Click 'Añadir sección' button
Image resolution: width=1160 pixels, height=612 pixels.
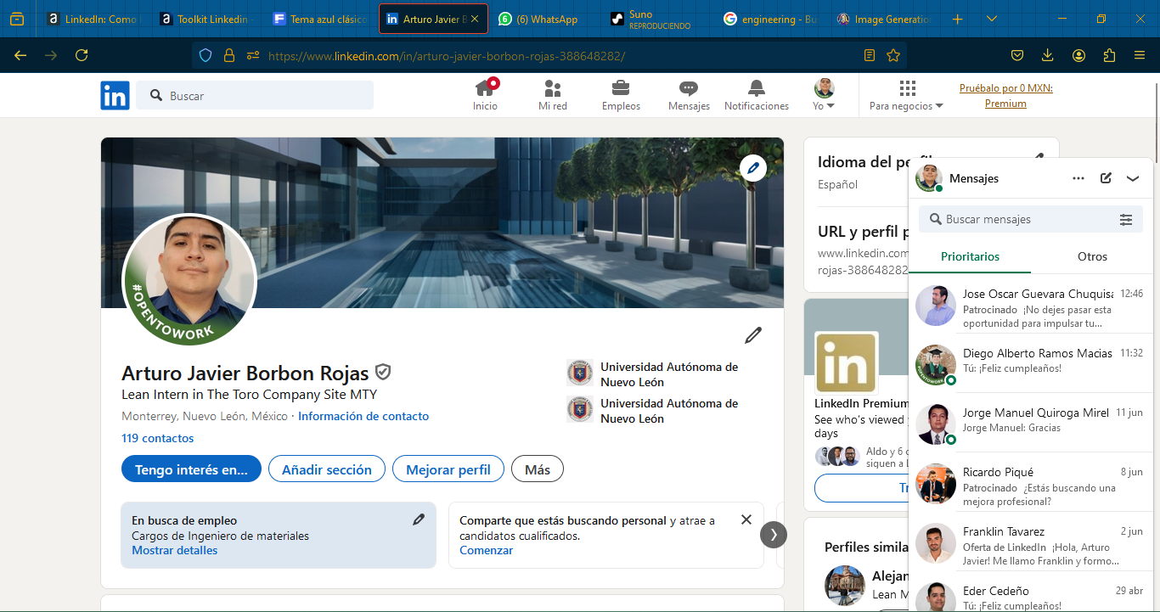pyautogui.click(x=327, y=469)
